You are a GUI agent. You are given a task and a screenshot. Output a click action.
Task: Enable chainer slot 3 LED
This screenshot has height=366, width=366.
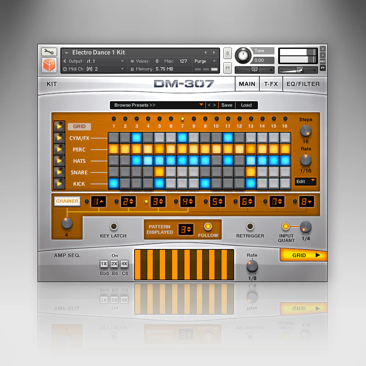point(146,201)
